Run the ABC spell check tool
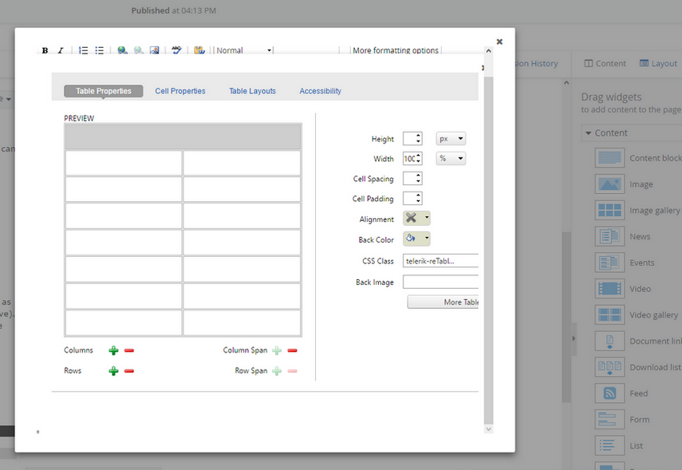This screenshot has width=682, height=470. 176,50
